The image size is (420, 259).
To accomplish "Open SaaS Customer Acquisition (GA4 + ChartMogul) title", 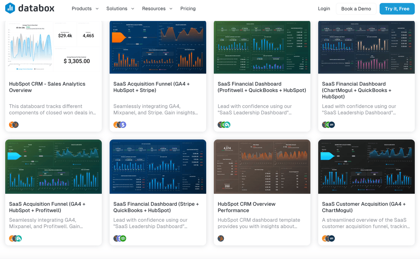I will [x=364, y=207].
